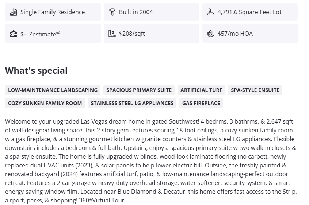Click the $-- Zestimate text
309x205 pixels.
pyautogui.click(x=40, y=34)
